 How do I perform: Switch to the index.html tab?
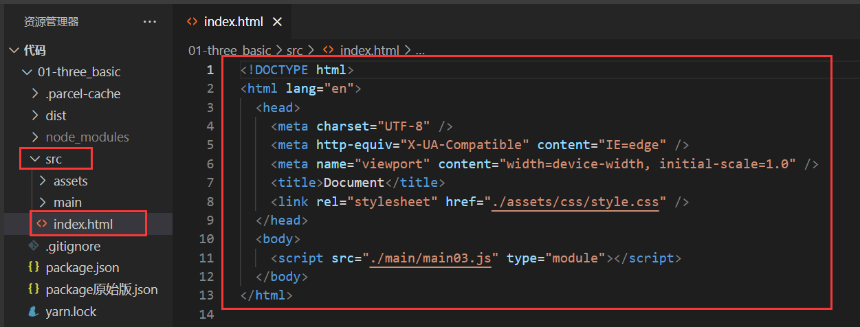tap(233, 22)
